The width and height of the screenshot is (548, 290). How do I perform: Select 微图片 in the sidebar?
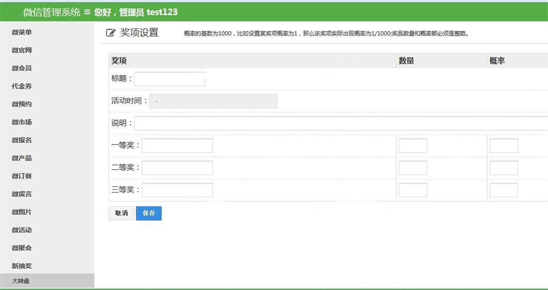click(x=21, y=212)
